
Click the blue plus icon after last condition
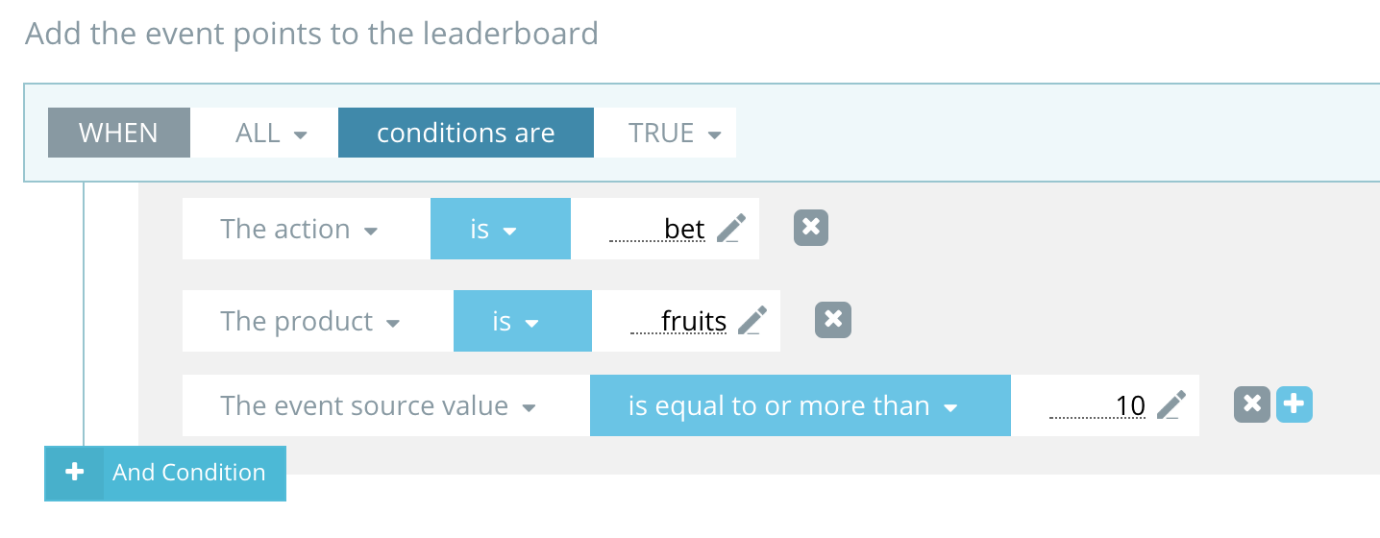point(1294,404)
